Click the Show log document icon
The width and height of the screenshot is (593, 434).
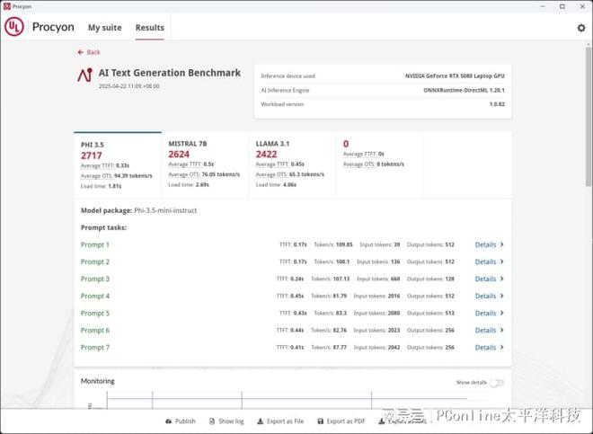click(212, 421)
